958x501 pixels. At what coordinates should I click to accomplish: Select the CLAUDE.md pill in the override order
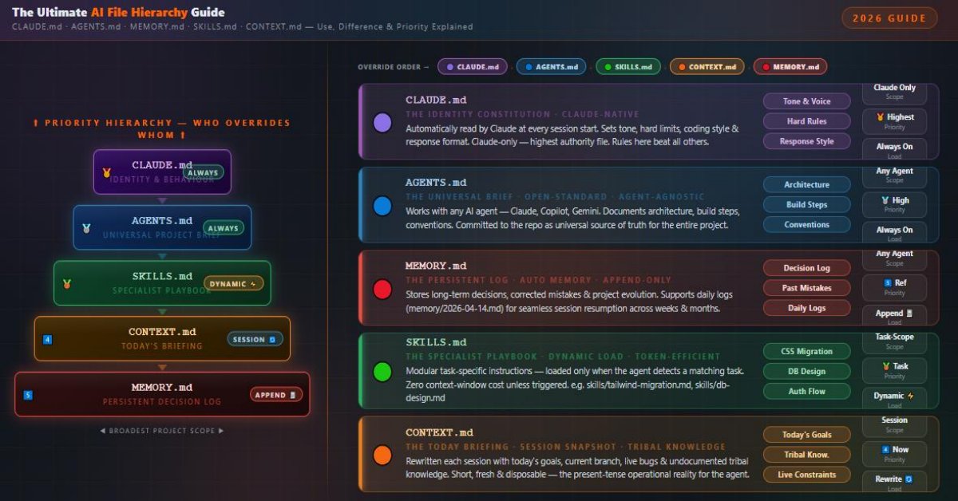472,67
